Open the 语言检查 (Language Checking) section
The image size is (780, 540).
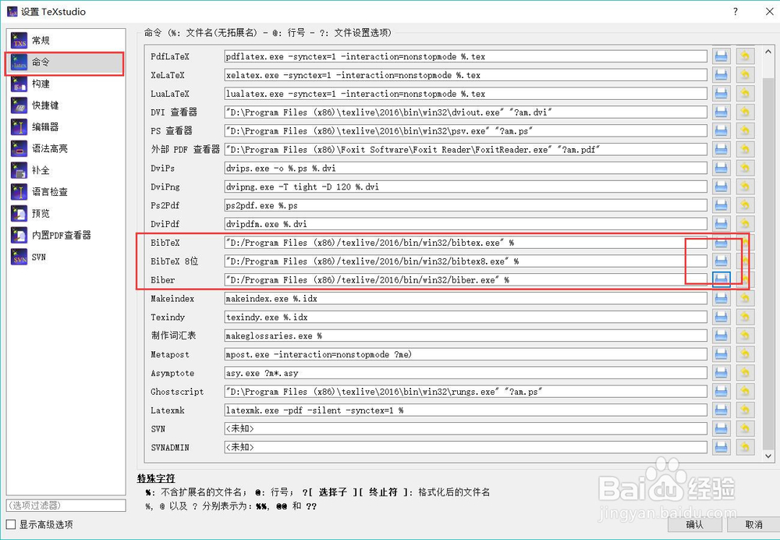[19, 191]
